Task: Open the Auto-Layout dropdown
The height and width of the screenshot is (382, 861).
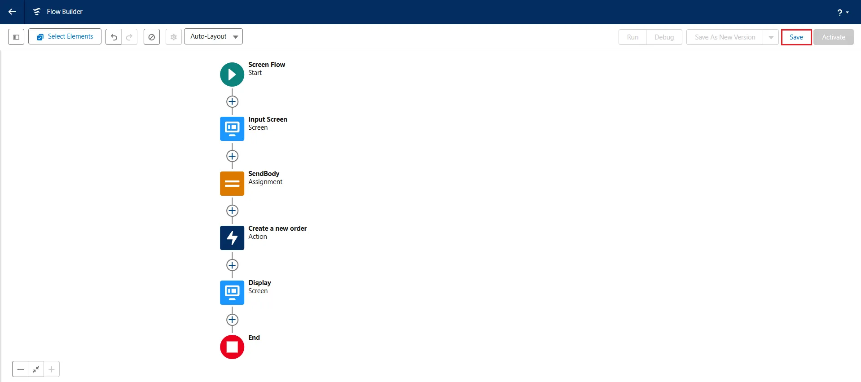Action: click(x=214, y=37)
